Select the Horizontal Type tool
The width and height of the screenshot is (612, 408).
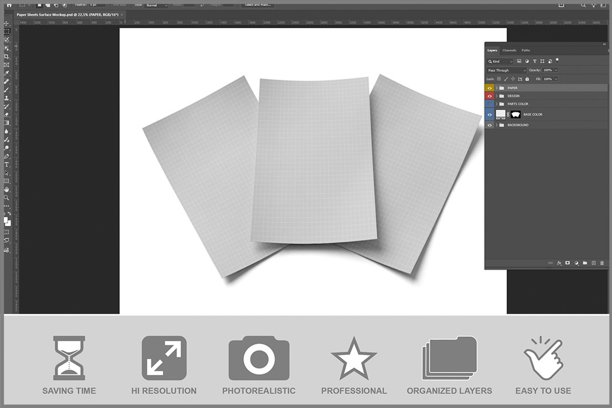7,164
